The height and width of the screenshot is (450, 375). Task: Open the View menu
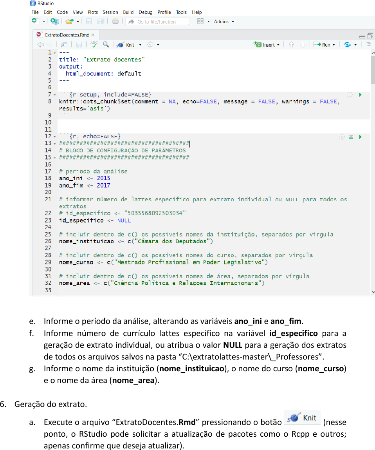click(78, 12)
